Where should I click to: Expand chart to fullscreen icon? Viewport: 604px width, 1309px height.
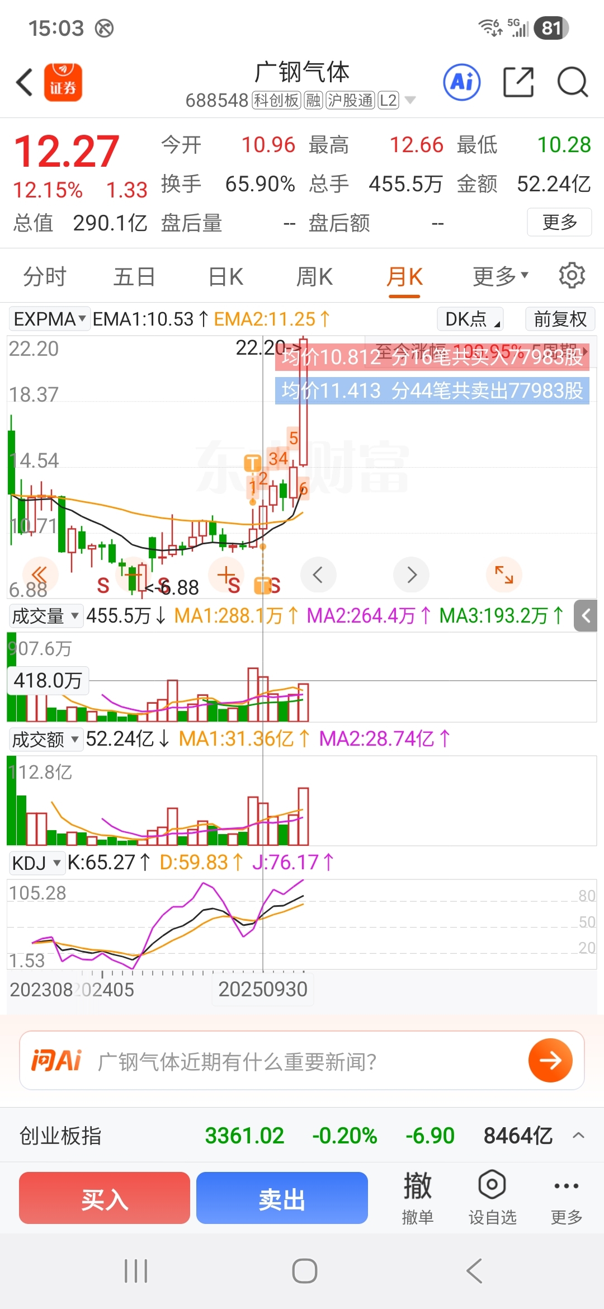tap(504, 575)
